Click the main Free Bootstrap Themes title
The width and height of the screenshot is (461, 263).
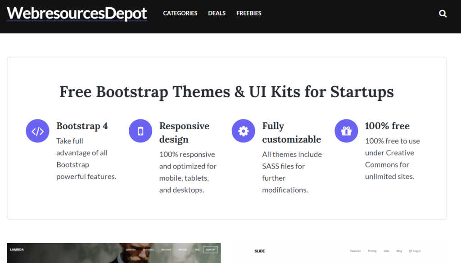click(226, 92)
